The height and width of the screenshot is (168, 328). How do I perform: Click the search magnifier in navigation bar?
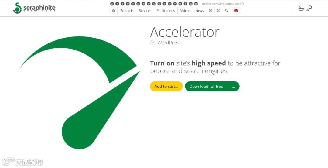(227, 11)
